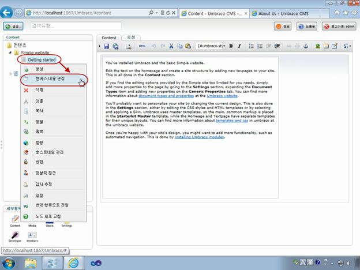Insert special character with omega icon
Viewport: 360px width, 270px height.
click(x=346, y=46)
